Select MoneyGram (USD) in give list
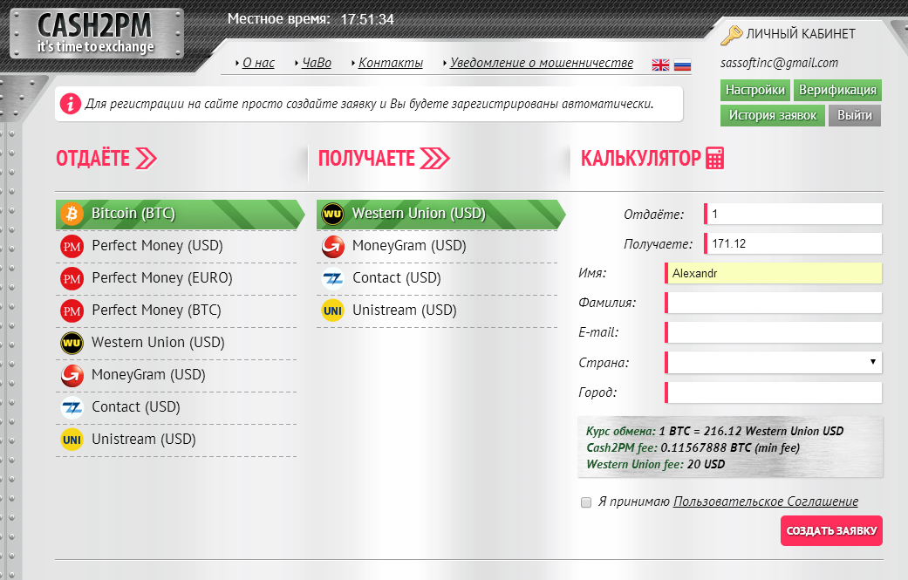The width and height of the screenshot is (908, 580). tap(176, 376)
